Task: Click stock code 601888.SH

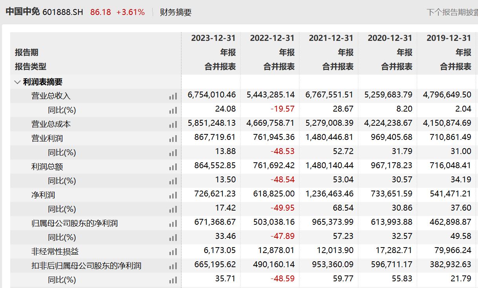Action: coord(63,12)
